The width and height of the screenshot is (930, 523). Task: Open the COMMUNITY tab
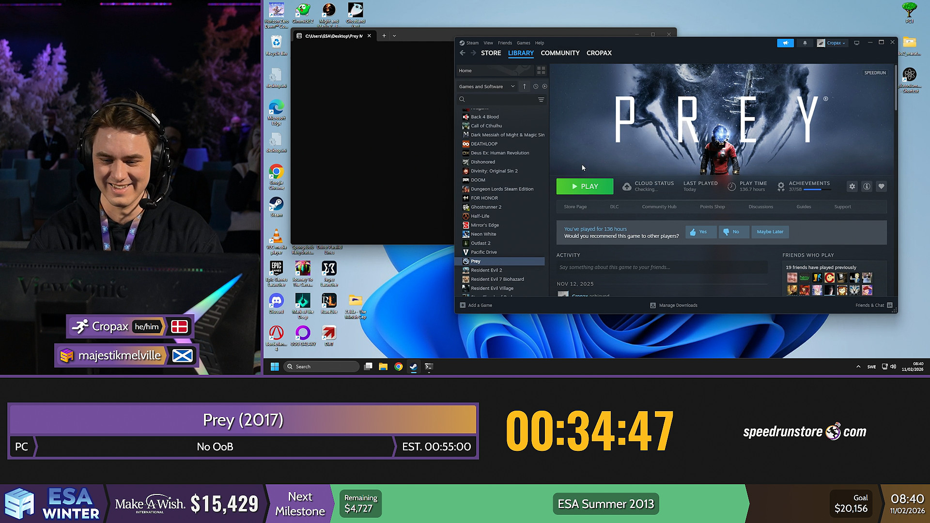[560, 53]
